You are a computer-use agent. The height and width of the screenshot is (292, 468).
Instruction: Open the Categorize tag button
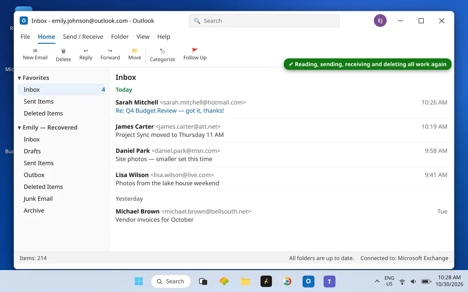click(162, 55)
